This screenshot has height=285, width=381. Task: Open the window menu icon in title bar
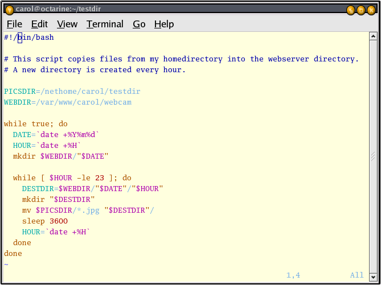[x=9, y=10]
